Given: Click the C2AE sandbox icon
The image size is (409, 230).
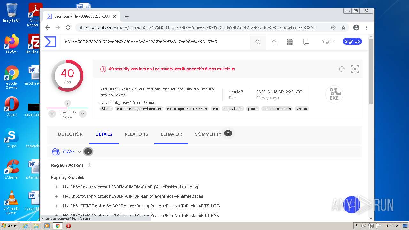Looking at the screenshot, I should click(x=56, y=152).
